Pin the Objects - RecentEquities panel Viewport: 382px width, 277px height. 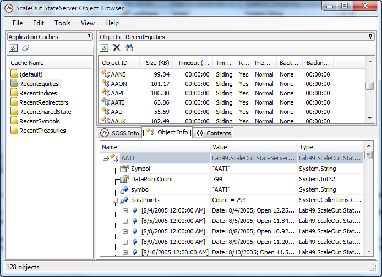pos(370,36)
